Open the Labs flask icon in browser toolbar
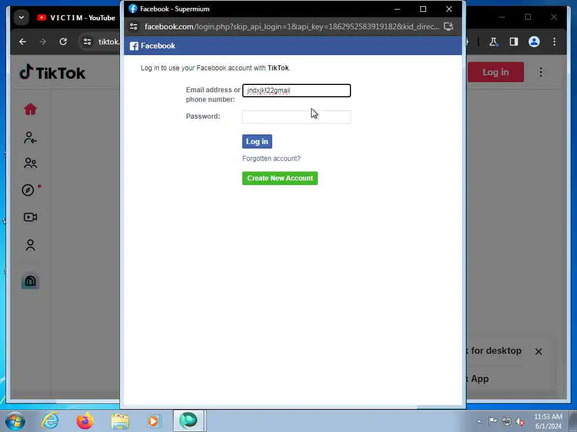Viewport: 577px width, 432px height. pyautogui.click(x=494, y=42)
